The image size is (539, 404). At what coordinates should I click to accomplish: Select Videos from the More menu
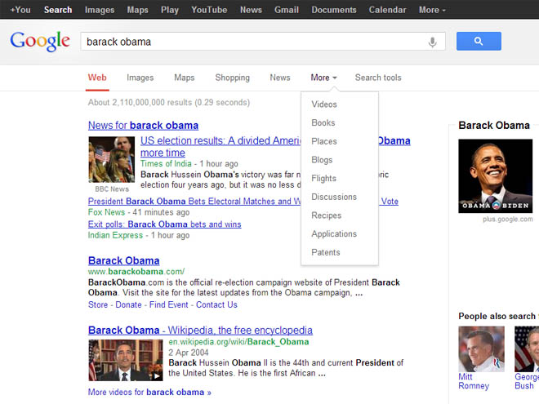point(324,104)
